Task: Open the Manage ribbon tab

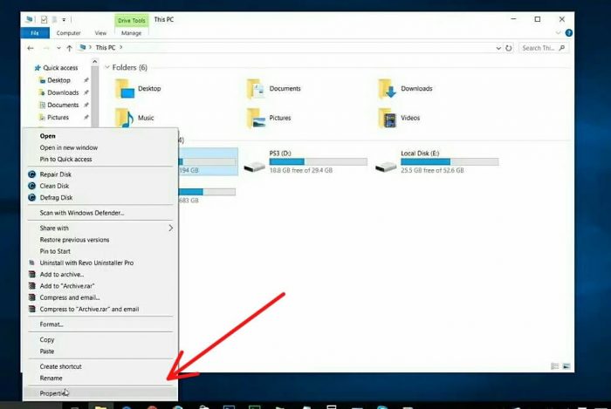Action: point(131,33)
